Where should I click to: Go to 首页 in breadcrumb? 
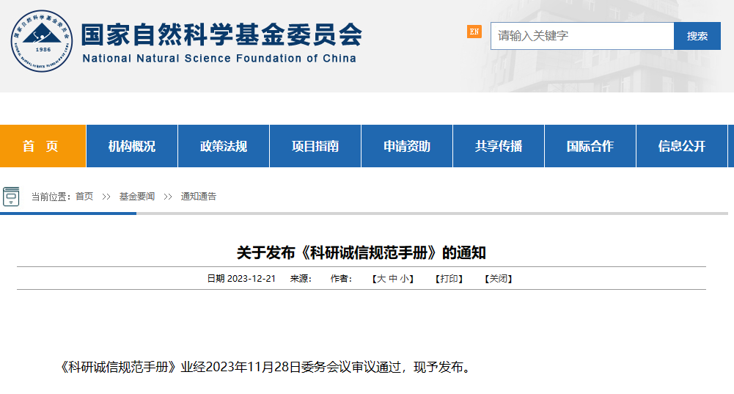[x=84, y=197]
